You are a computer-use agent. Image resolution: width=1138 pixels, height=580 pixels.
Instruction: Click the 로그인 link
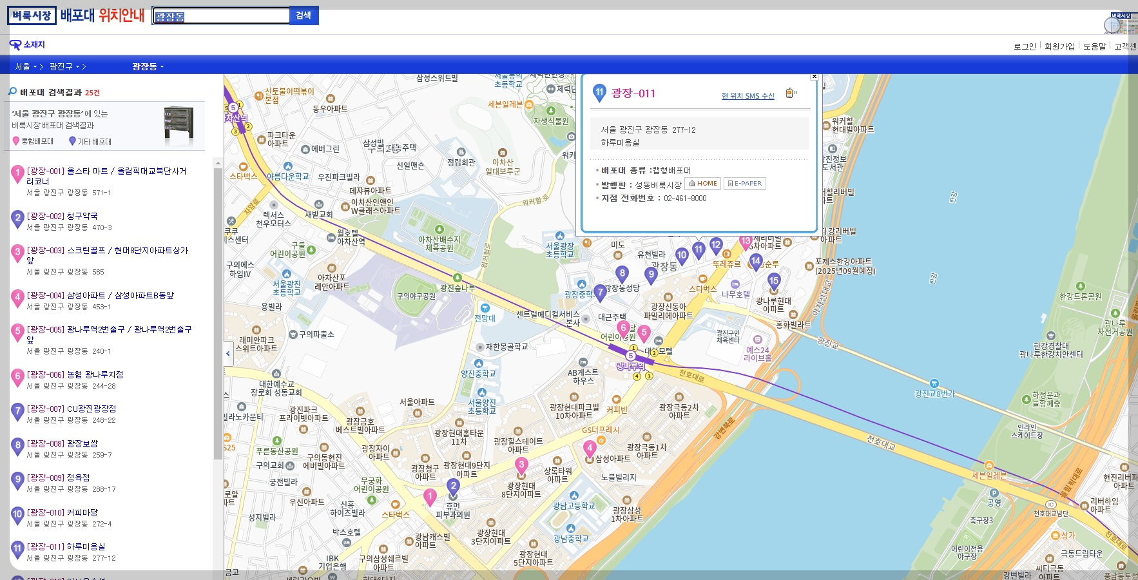click(1025, 46)
